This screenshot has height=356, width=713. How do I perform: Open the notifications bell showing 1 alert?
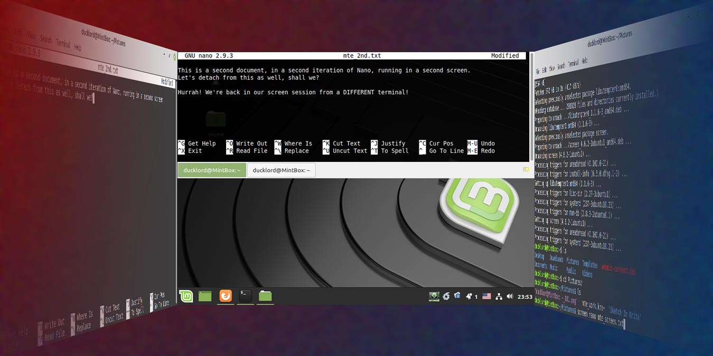(470, 296)
